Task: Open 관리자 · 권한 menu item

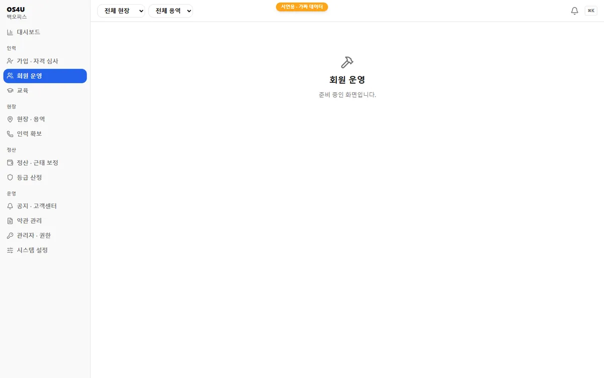Action: 45,235
